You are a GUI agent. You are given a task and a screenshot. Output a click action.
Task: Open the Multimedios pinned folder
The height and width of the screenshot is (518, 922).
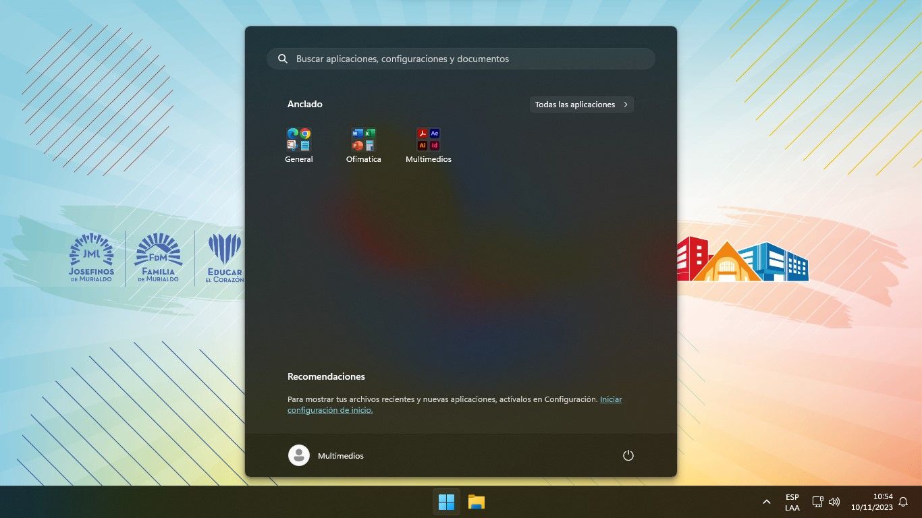tap(428, 145)
